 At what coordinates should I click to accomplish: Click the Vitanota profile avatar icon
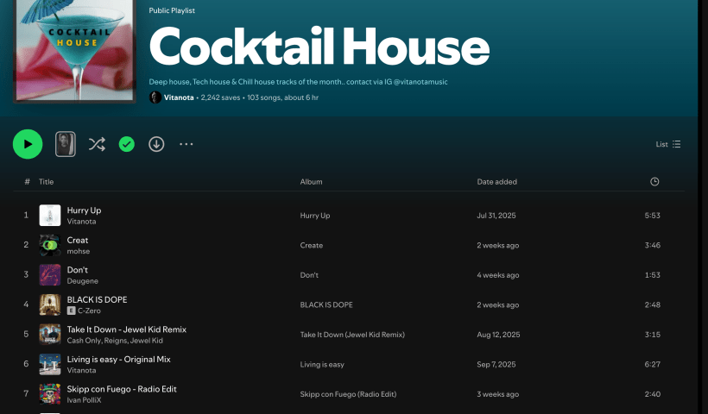(x=155, y=97)
